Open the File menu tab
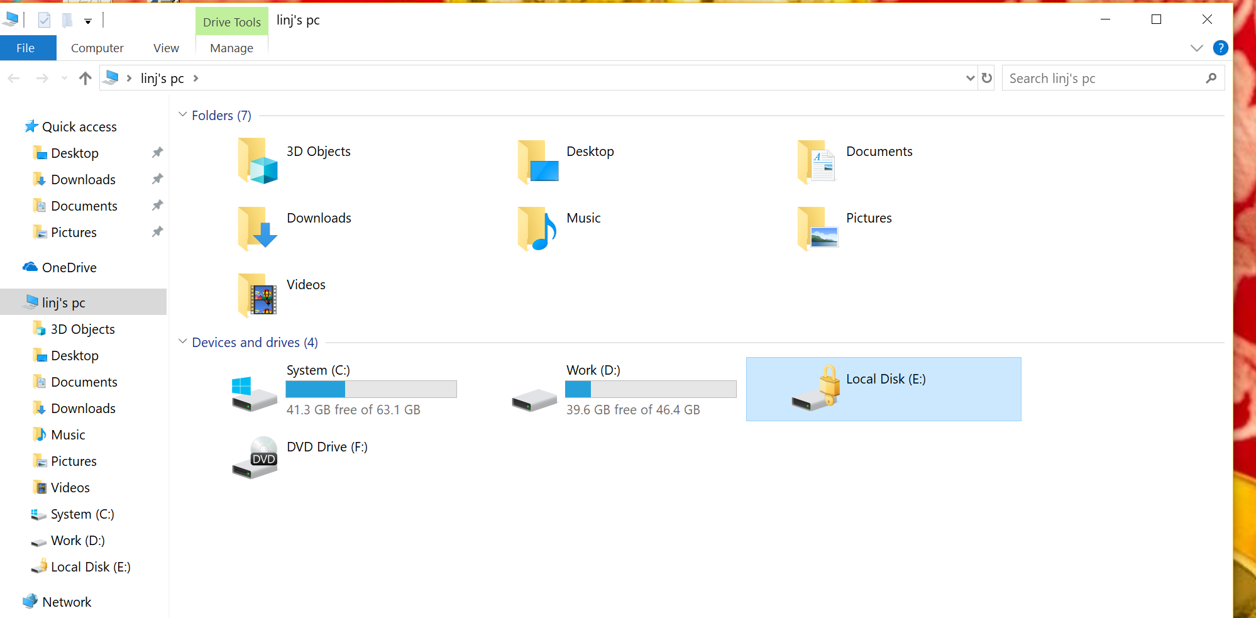 tap(28, 48)
